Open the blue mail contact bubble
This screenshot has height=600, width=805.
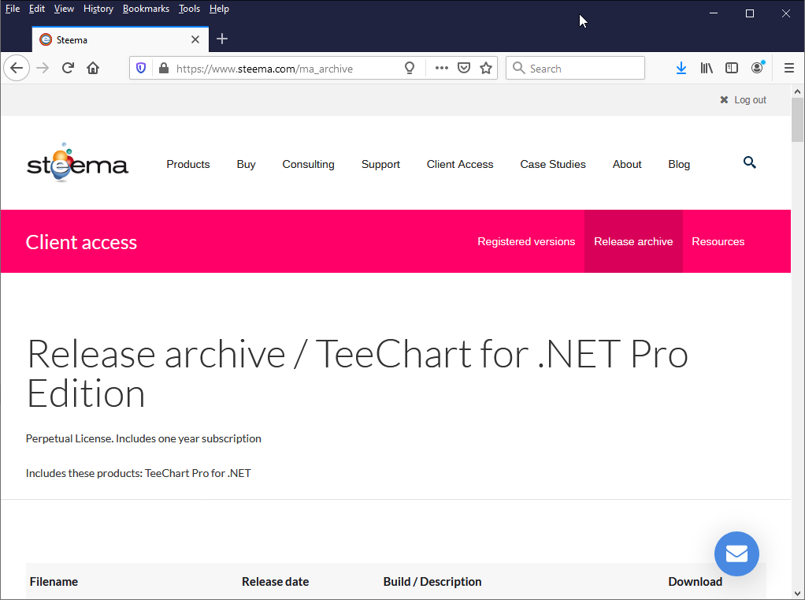736,553
